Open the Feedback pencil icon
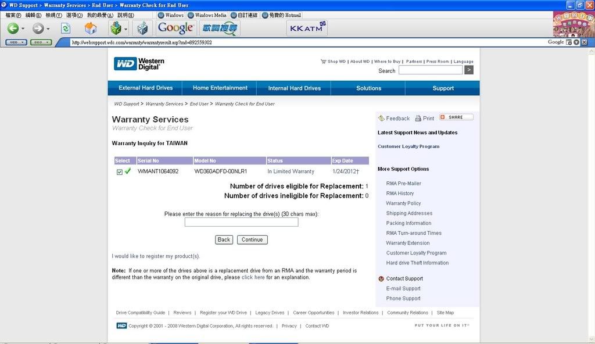 point(381,118)
